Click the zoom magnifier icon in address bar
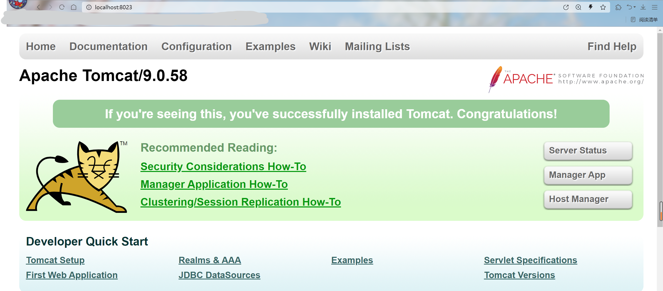Screen dimensions: 663x291 578,7
